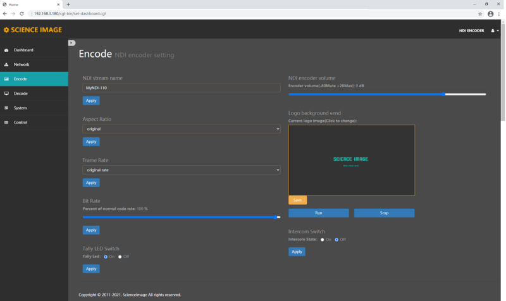The height and width of the screenshot is (301, 506).
Task: Click the browser reload icon
Action: pyautogui.click(x=23, y=13)
